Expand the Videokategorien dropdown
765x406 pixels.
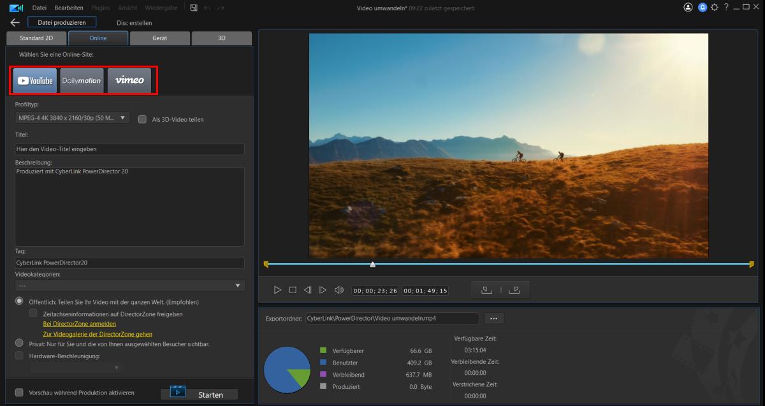(x=130, y=286)
